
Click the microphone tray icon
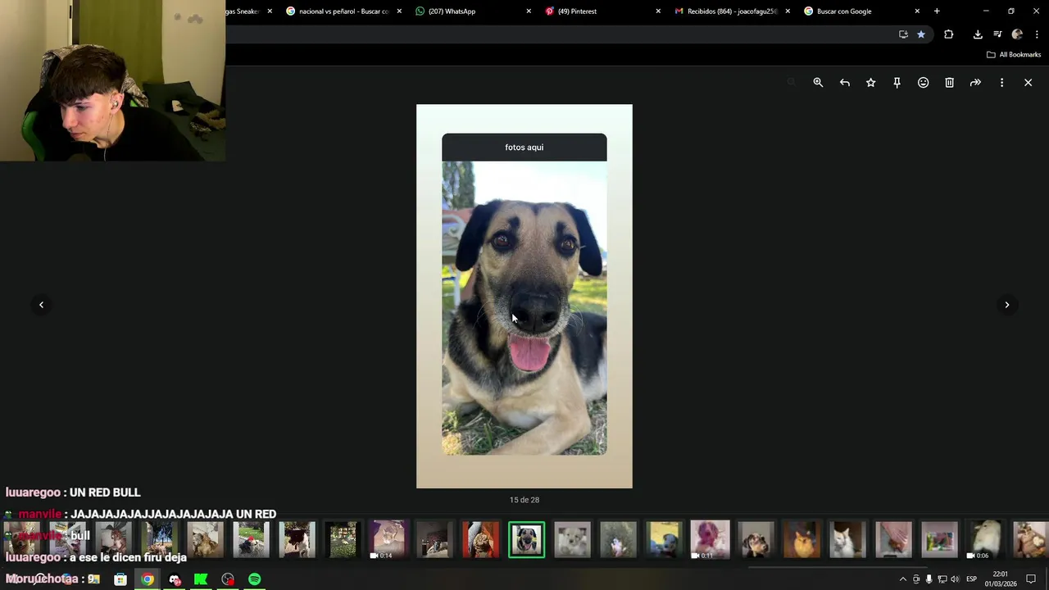929,579
